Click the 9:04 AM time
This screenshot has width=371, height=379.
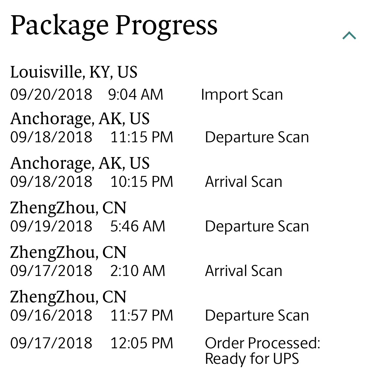[136, 94]
